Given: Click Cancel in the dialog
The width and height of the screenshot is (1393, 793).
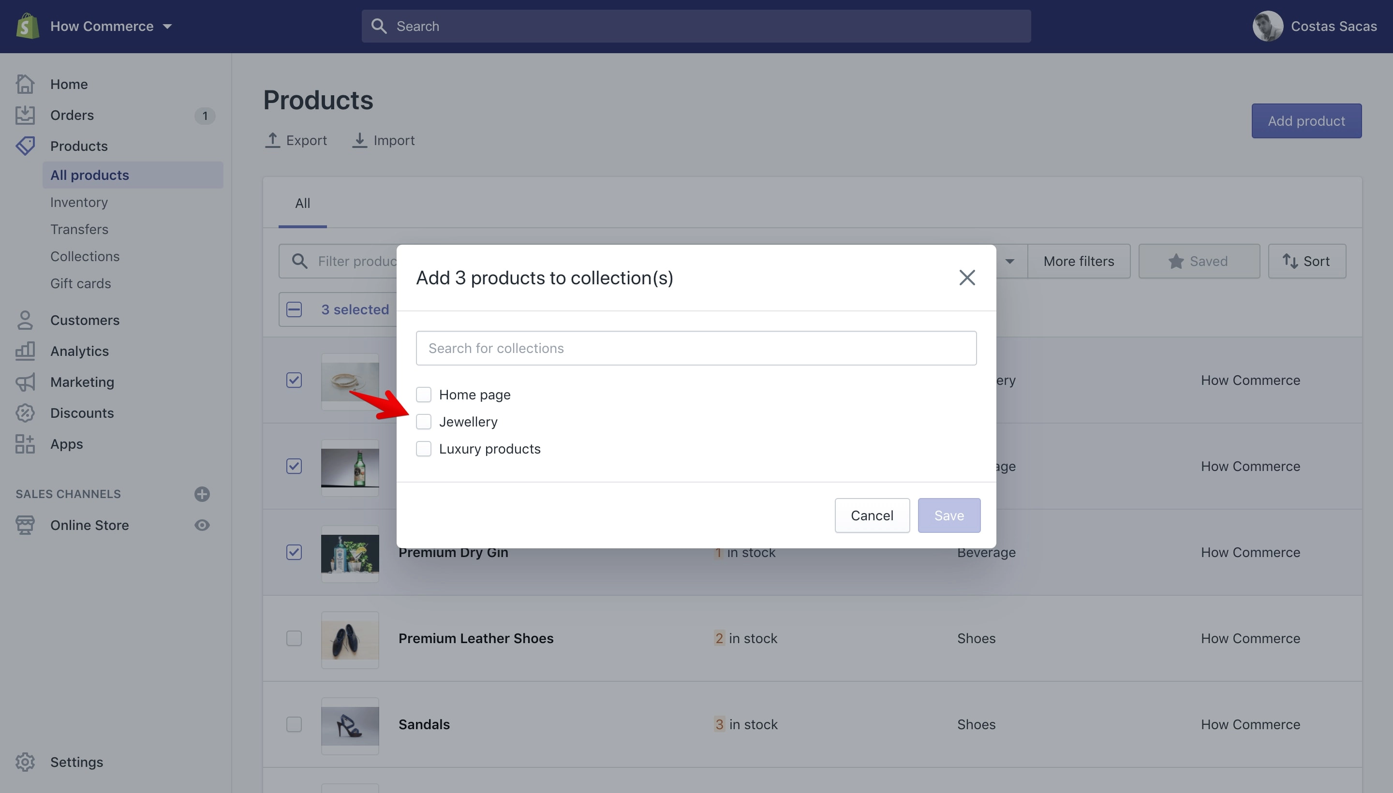Looking at the screenshot, I should [872, 515].
